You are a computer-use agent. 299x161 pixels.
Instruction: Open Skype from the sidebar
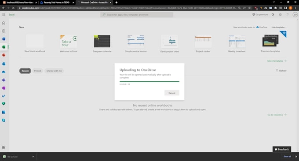click(4, 120)
